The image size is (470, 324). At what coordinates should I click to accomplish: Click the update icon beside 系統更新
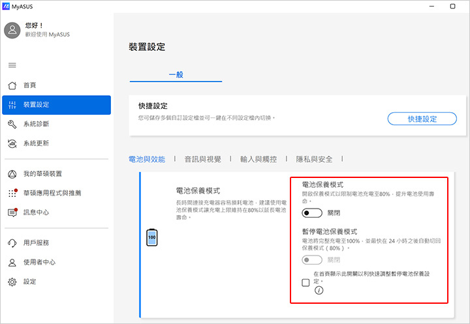pyautogui.click(x=12, y=143)
